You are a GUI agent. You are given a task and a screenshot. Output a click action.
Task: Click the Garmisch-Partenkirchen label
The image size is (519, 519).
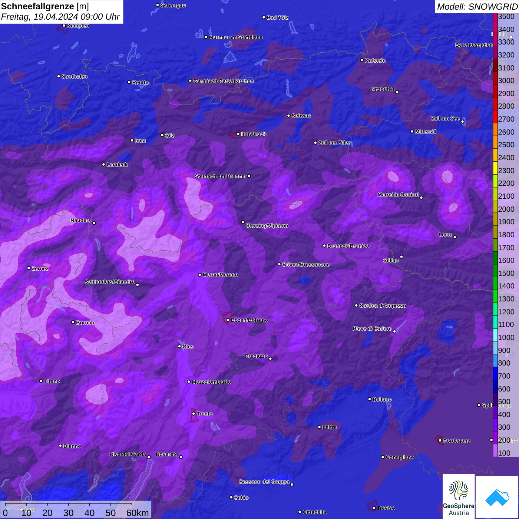tap(224, 81)
